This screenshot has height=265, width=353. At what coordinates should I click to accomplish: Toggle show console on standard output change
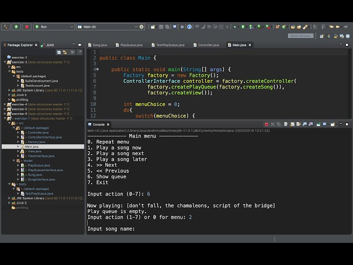[x=304, y=124]
